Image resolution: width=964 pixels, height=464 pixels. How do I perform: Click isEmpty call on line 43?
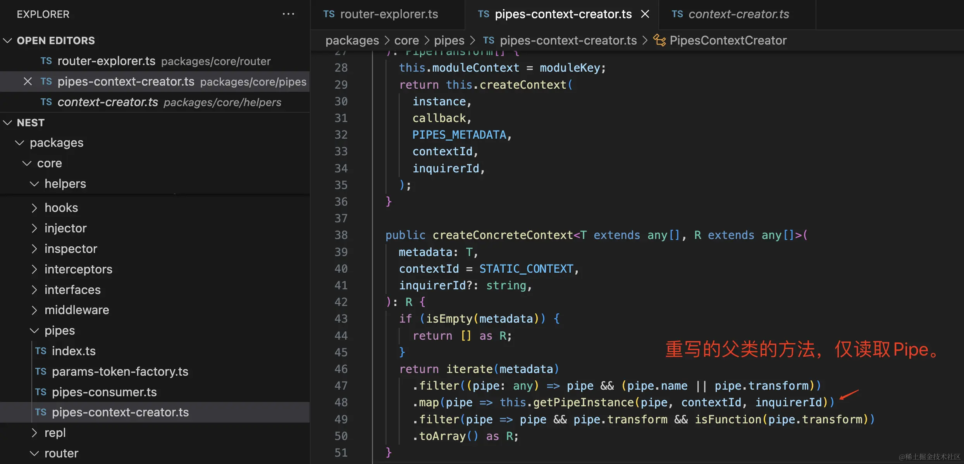(449, 319)
